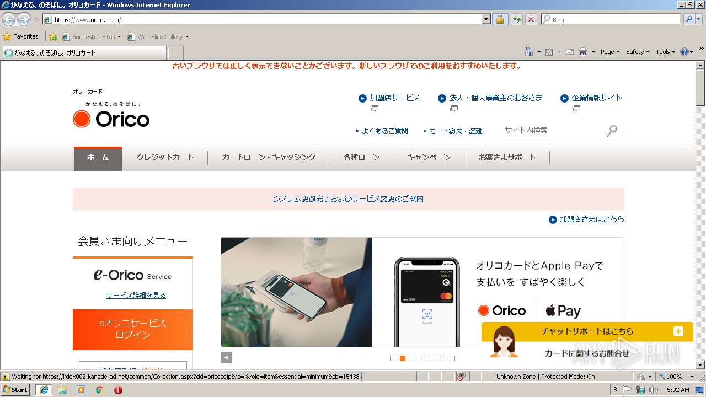Click 企業情報サイト link
The height and width of the screenshot is (397, 706).
click(597, 98)
